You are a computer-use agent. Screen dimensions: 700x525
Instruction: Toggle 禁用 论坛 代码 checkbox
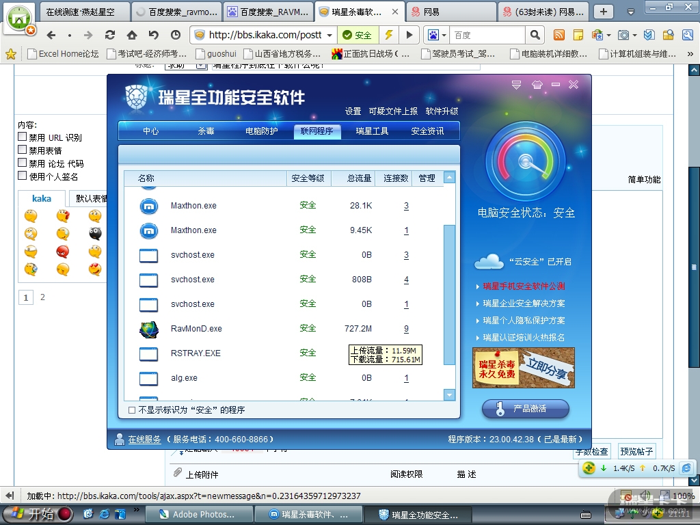click(23, 163)
